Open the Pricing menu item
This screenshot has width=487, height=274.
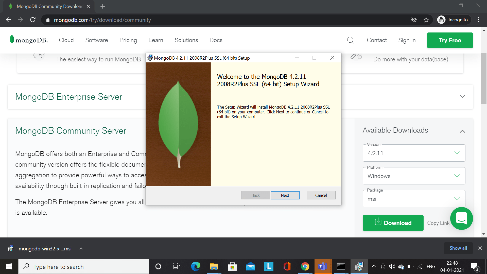click(x=128, y=40)
